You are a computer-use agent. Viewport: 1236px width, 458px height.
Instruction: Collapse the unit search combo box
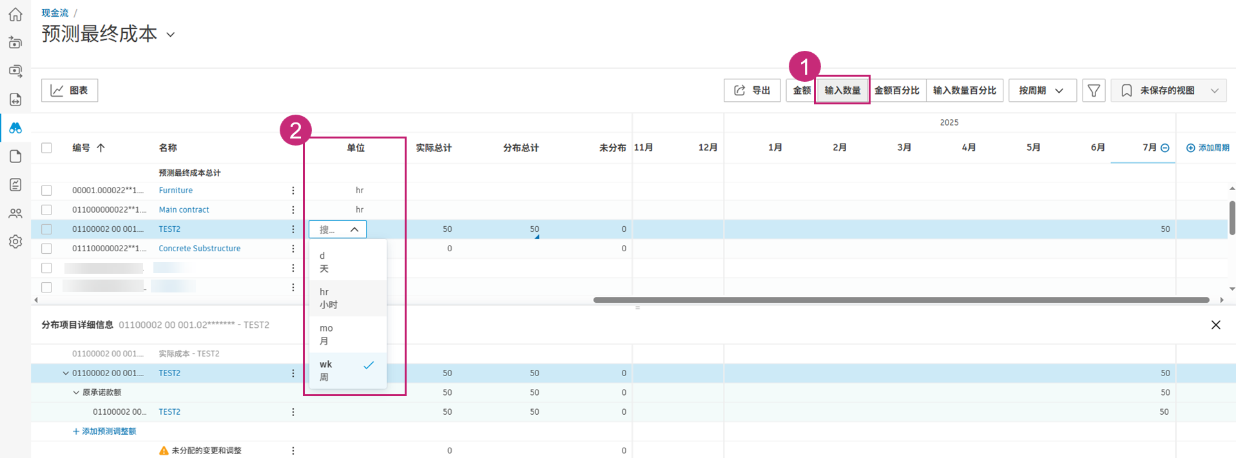pyautogui.click(x=354, y=229)
